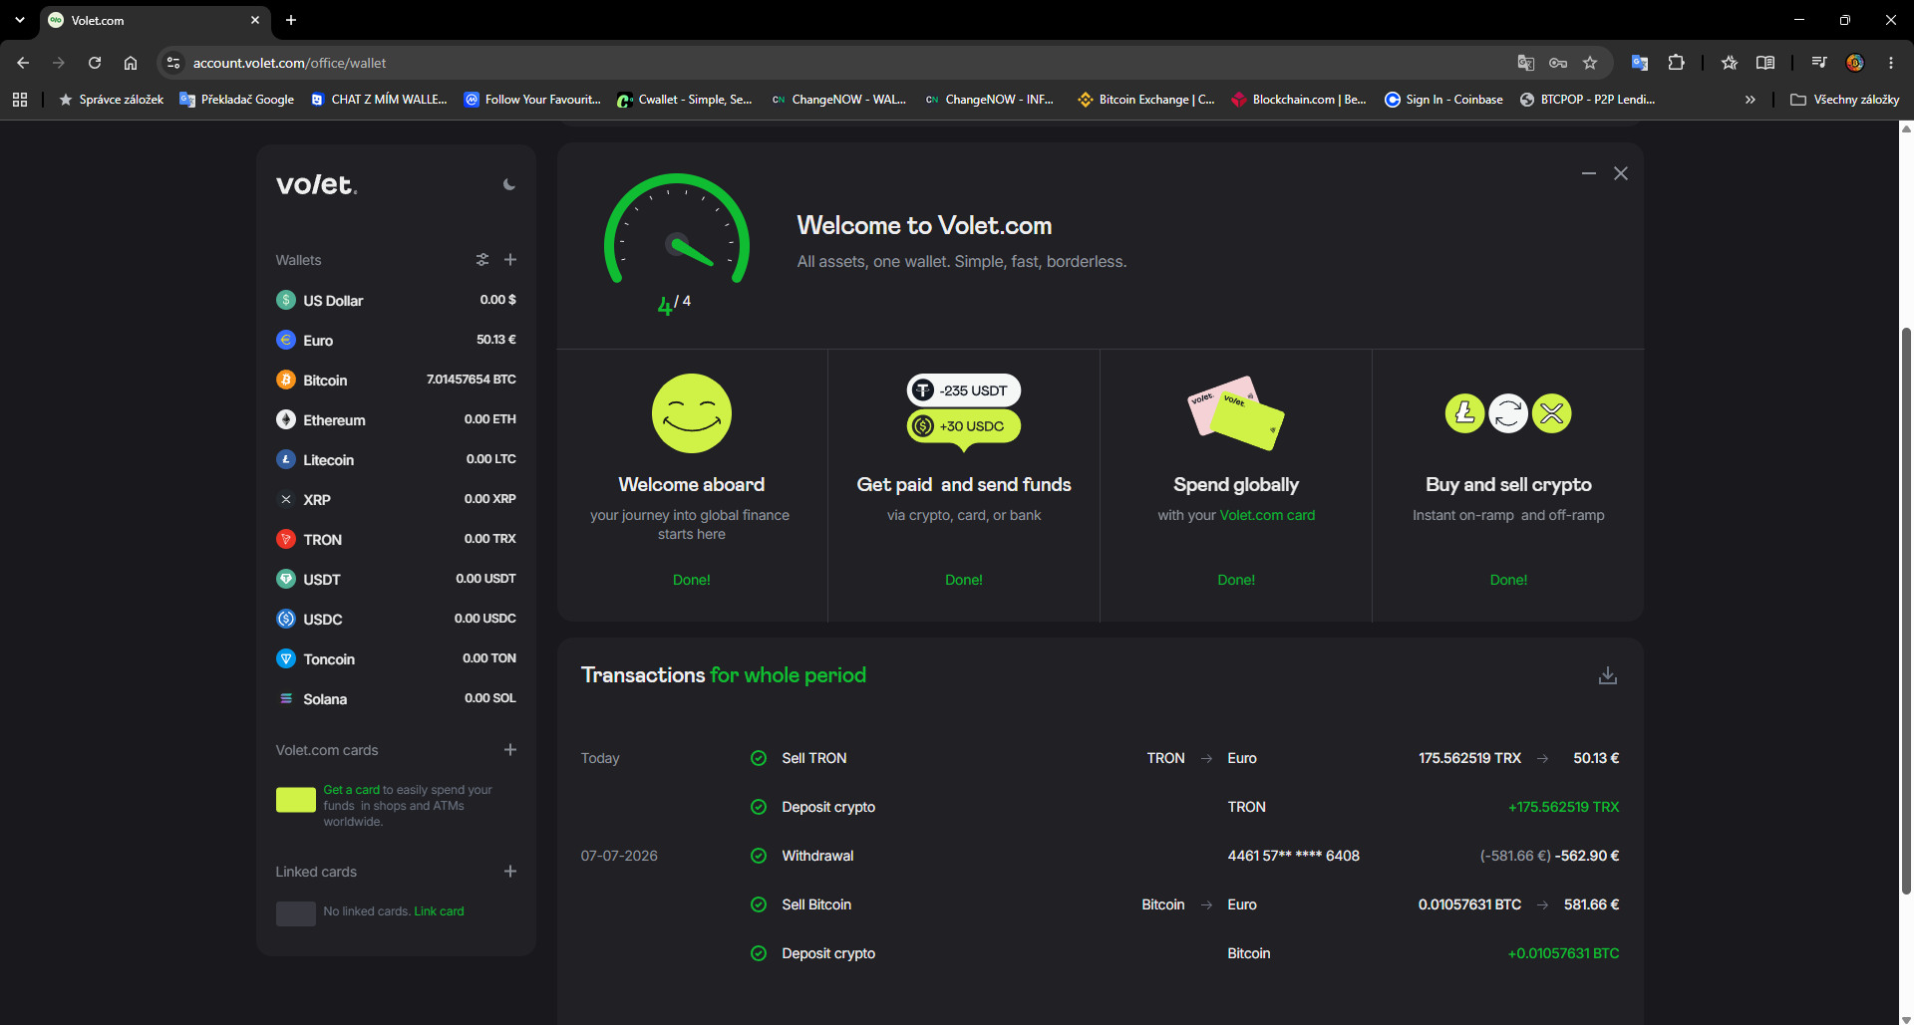Viewport: 1914px width, 1025px height.
Task: Open wallet settings sliders icon
Action: click(x=482, y=260)
